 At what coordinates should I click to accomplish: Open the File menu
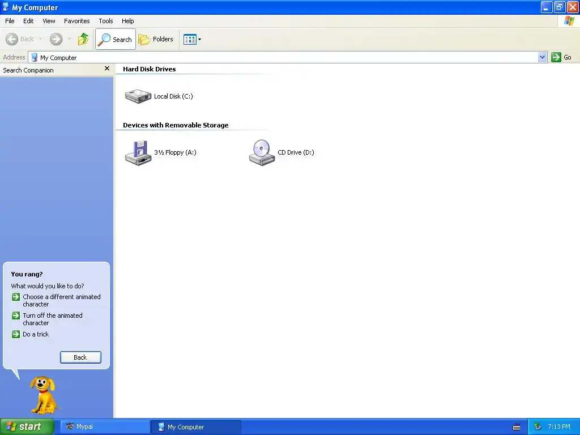10,21
